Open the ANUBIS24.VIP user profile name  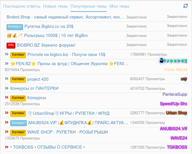(x=174, y=129)
